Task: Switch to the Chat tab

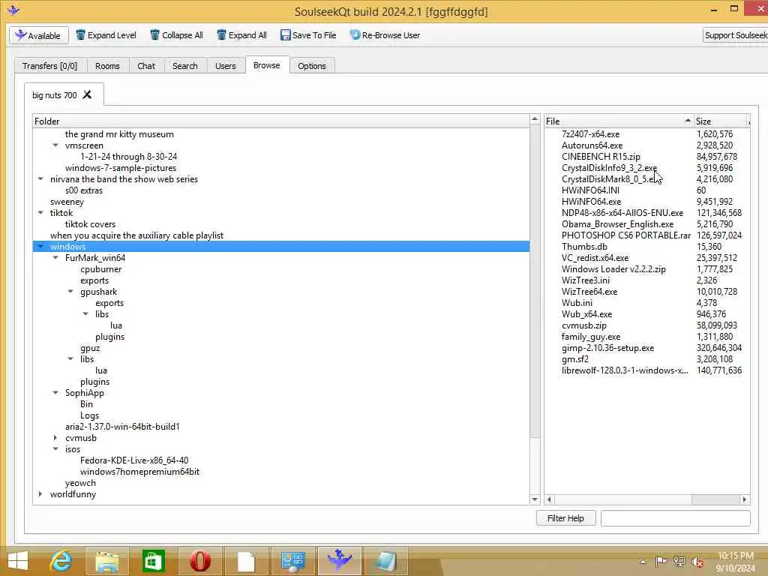Action: coord(146,66)
